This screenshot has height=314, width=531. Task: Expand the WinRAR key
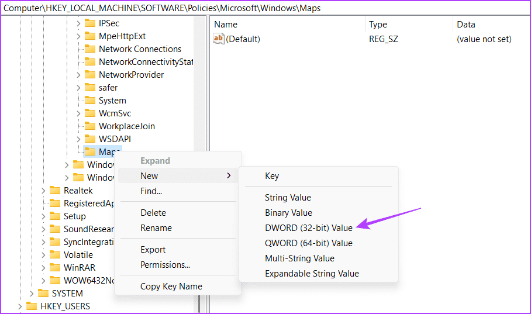pos(43,268)
